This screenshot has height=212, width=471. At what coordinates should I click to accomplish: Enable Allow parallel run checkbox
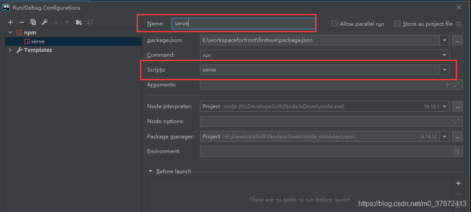coord(334,24)
